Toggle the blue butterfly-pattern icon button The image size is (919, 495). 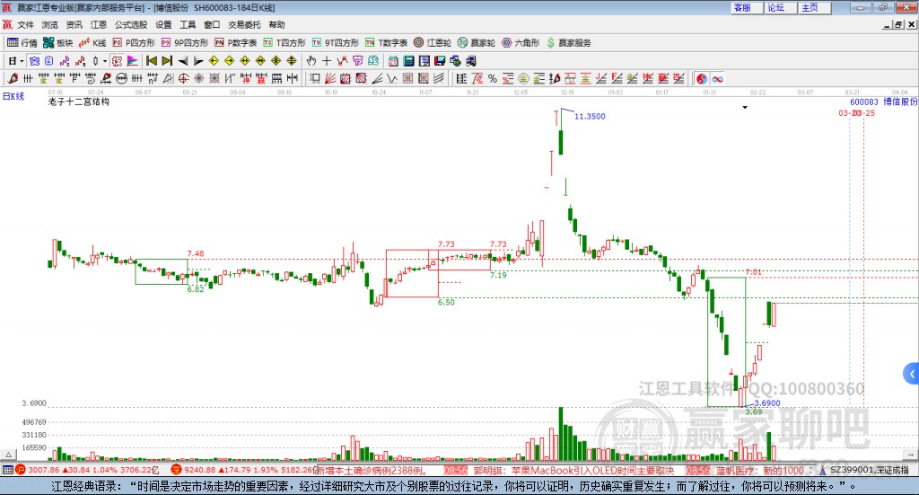tap(34, 61)
